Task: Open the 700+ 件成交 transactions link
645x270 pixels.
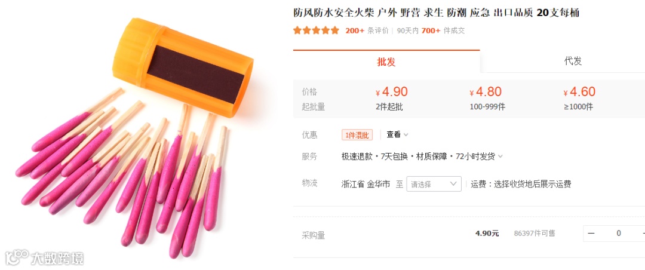Action: [443, 30]
